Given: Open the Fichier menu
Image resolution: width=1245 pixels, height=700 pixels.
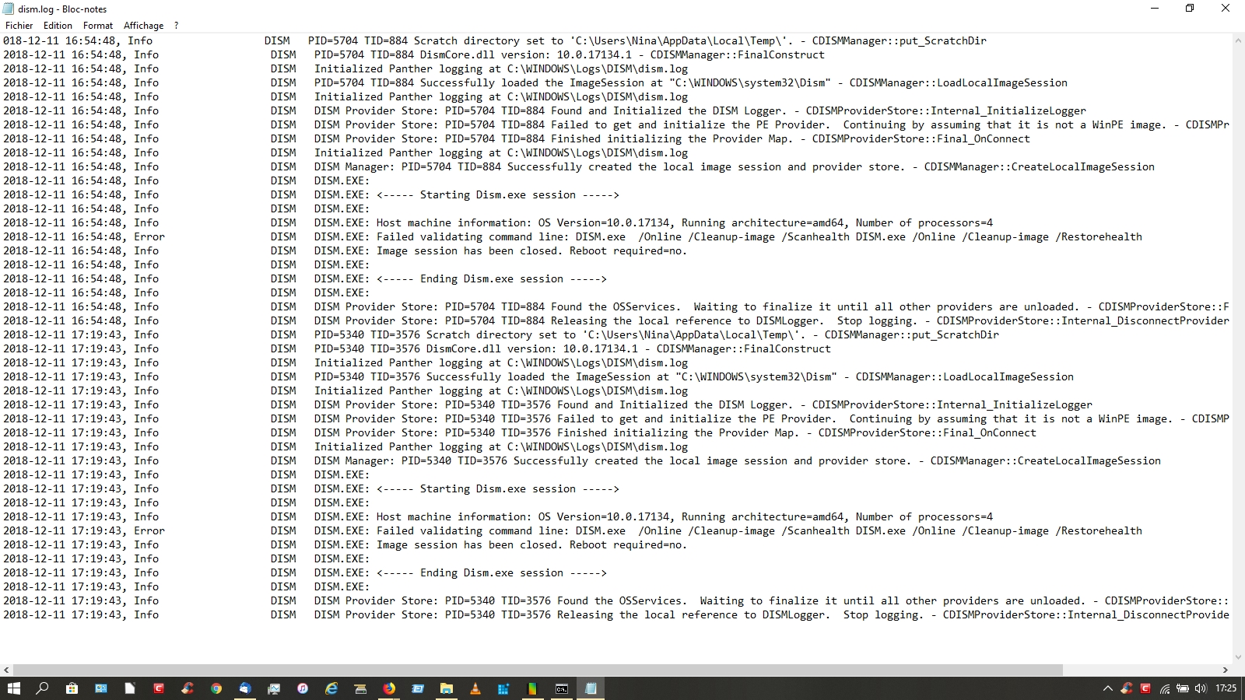Looking at the screenshot, I should pos(19,26).
